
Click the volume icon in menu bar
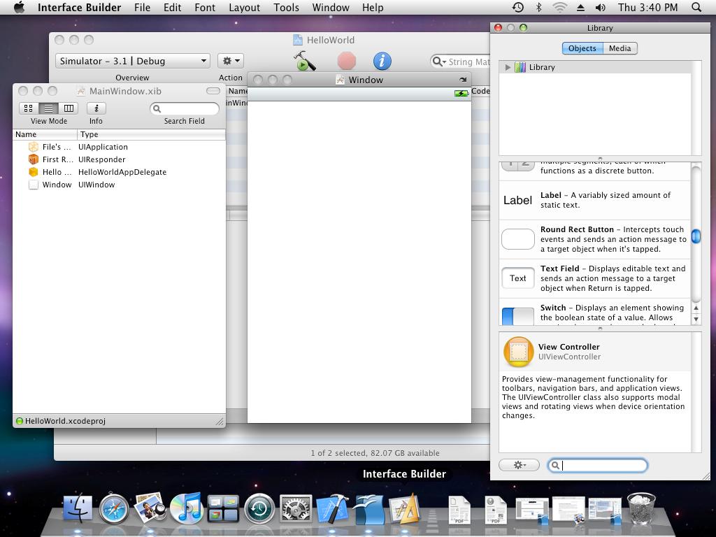click(601, 7)
